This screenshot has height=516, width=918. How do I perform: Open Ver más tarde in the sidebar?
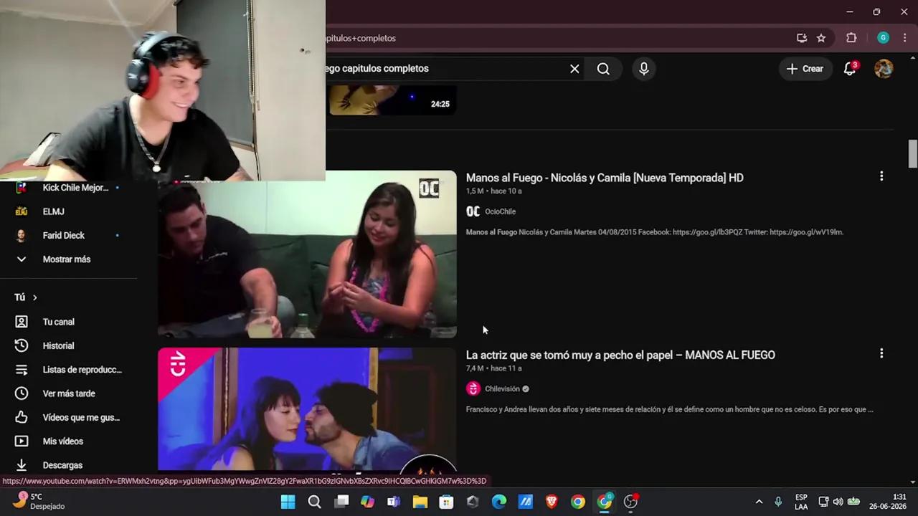click(68, 393)
